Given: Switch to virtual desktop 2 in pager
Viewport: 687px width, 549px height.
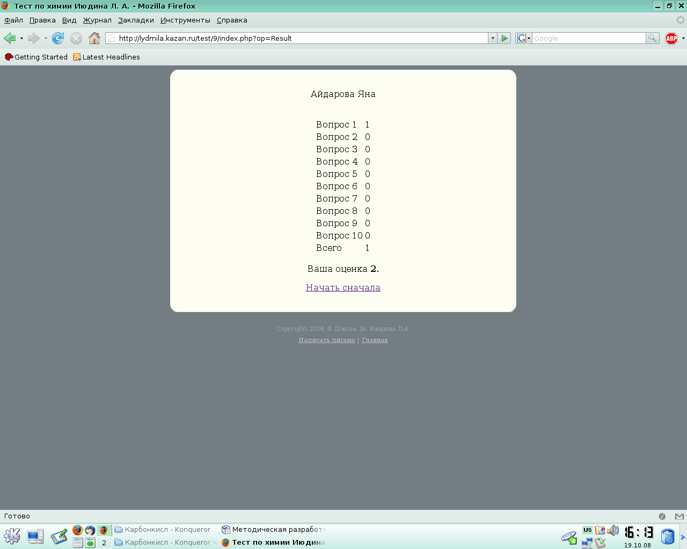Looking at the screenshot, I should click(104, 543).
